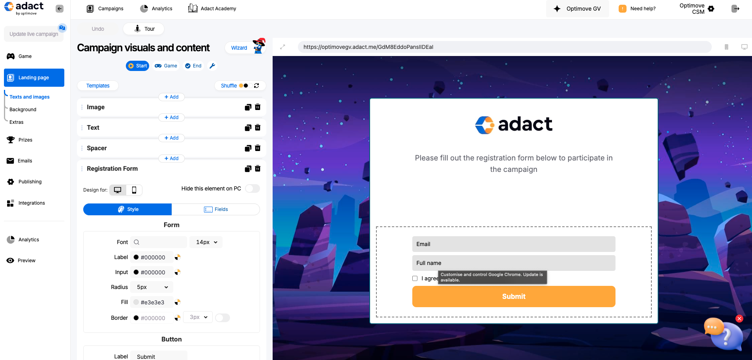This screenshot has height=360, width=752.
Task: Open border color shuffle picker icon
Action: (178, 317)
